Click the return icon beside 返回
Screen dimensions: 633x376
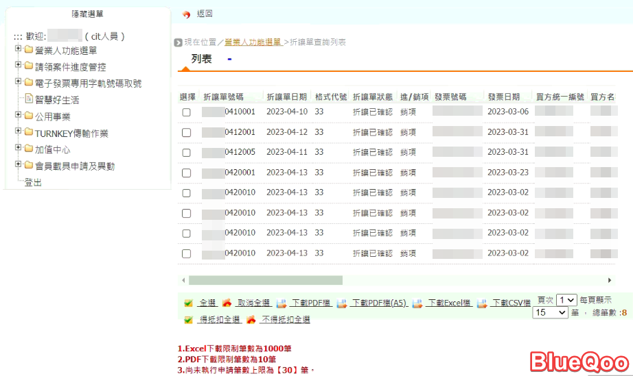click(186, 14)
